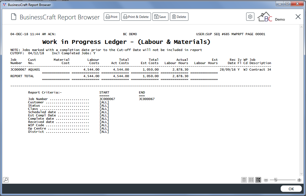Click the END column value JC000067
This screenshot has height=196, width=306.
pyautogui.click(x=147, y=99)
